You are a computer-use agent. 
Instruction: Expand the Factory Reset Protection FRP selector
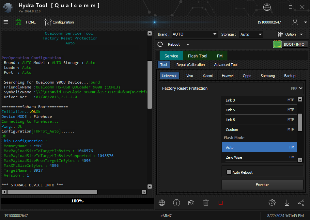[x=232, y=88]
